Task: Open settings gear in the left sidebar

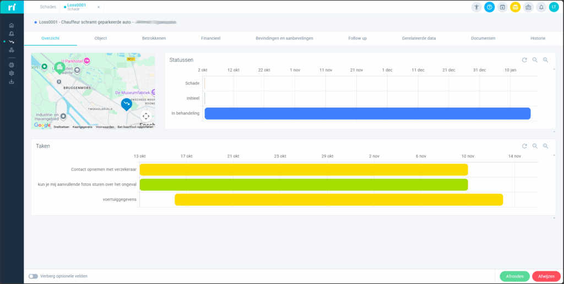Action: click(12, 73)
